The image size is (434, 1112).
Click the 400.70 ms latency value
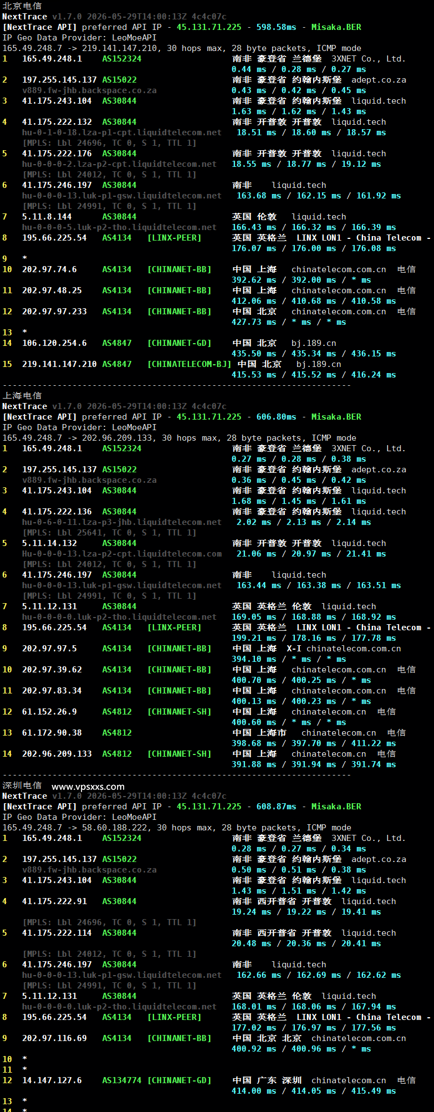[254, 680]
